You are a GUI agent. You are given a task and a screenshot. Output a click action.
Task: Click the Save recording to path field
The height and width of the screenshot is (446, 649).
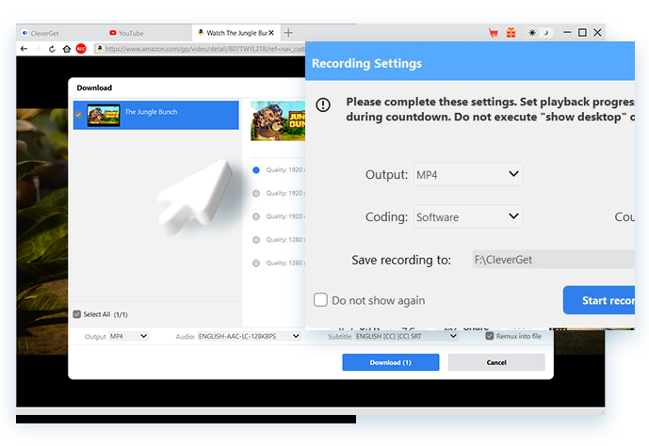coord(551,260)
